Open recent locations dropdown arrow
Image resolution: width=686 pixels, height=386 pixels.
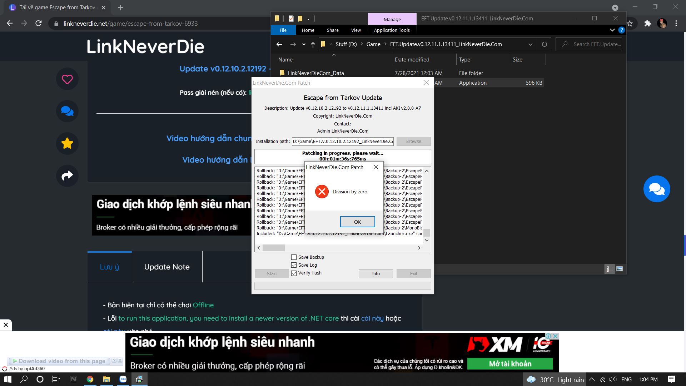[x=304, y=44]
